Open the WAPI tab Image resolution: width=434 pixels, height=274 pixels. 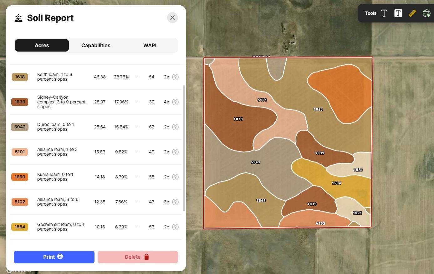coord(150,45)
